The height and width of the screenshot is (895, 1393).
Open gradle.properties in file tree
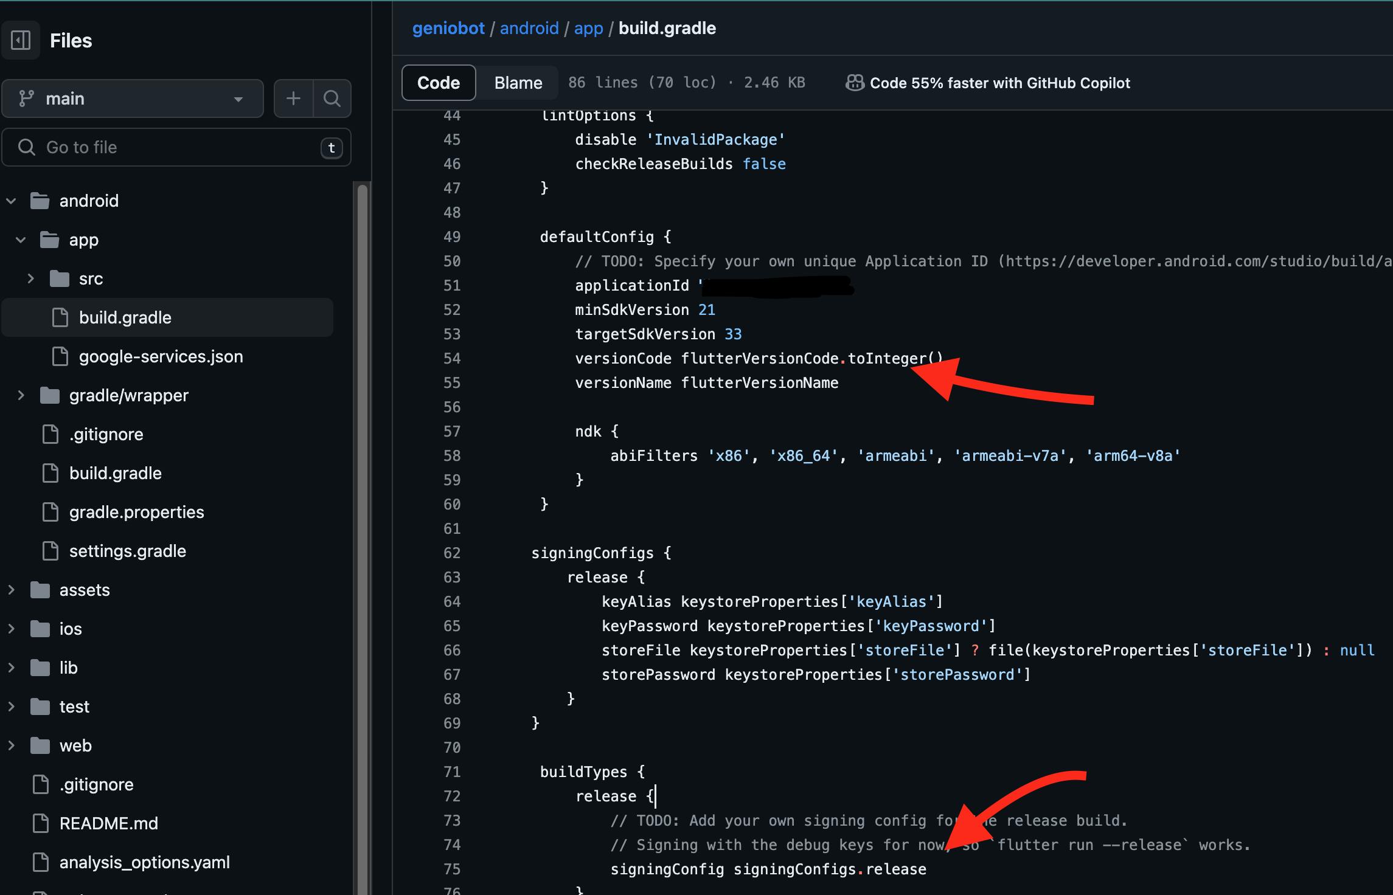pos(136,512)
